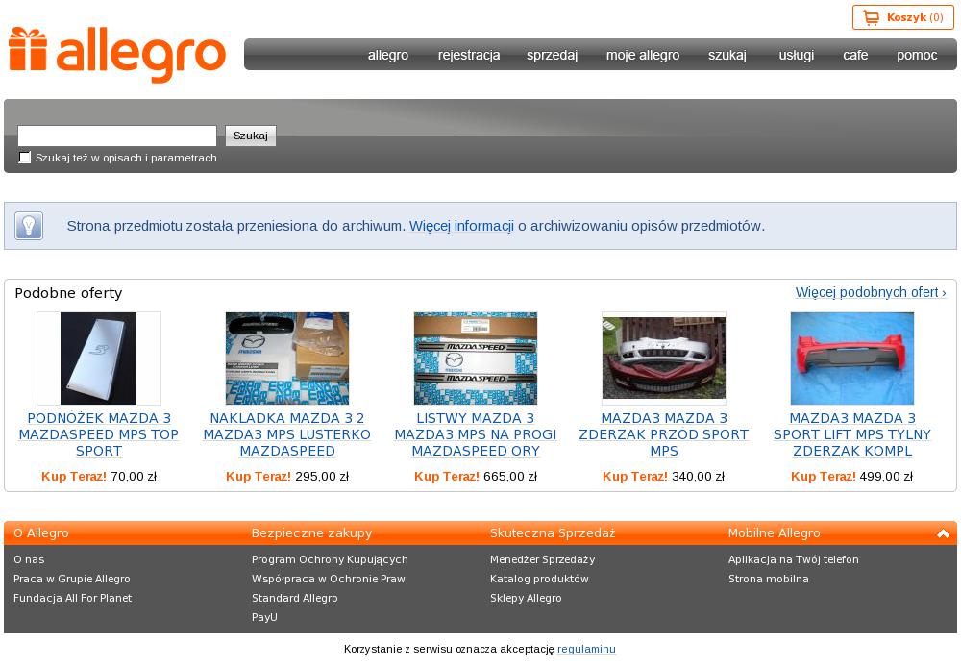This screenshot has height=668, width=961.
Task: Click the Szukaj search button
Action: 251,136
